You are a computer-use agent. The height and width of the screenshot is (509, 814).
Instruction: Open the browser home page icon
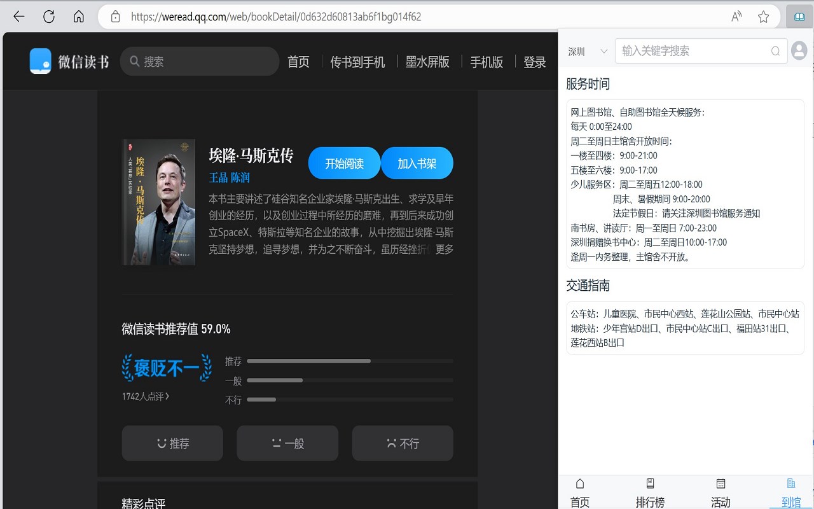(79, 17)
